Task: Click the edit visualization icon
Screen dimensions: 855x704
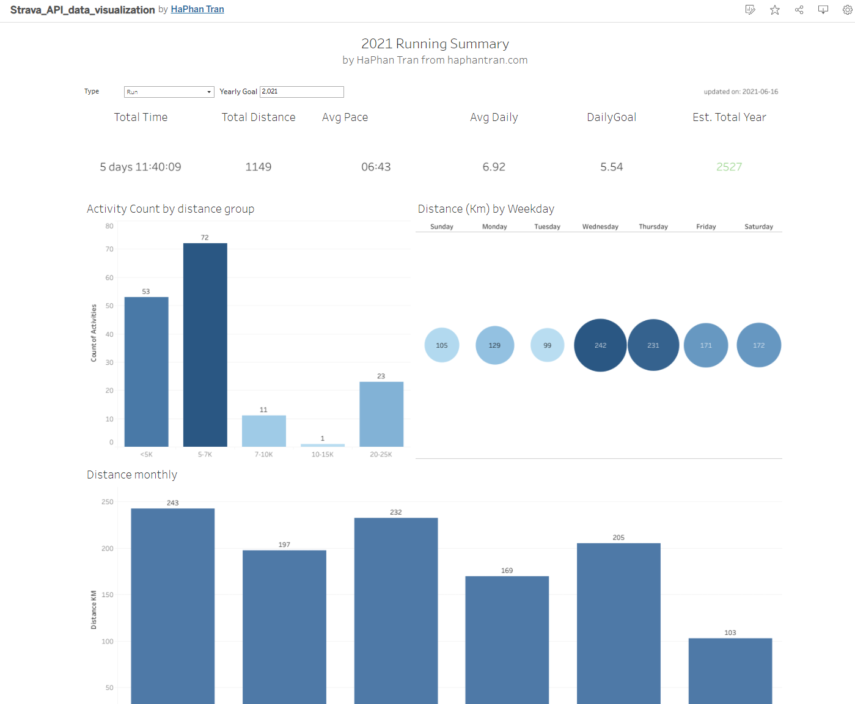Action: (x=750, y=10)
